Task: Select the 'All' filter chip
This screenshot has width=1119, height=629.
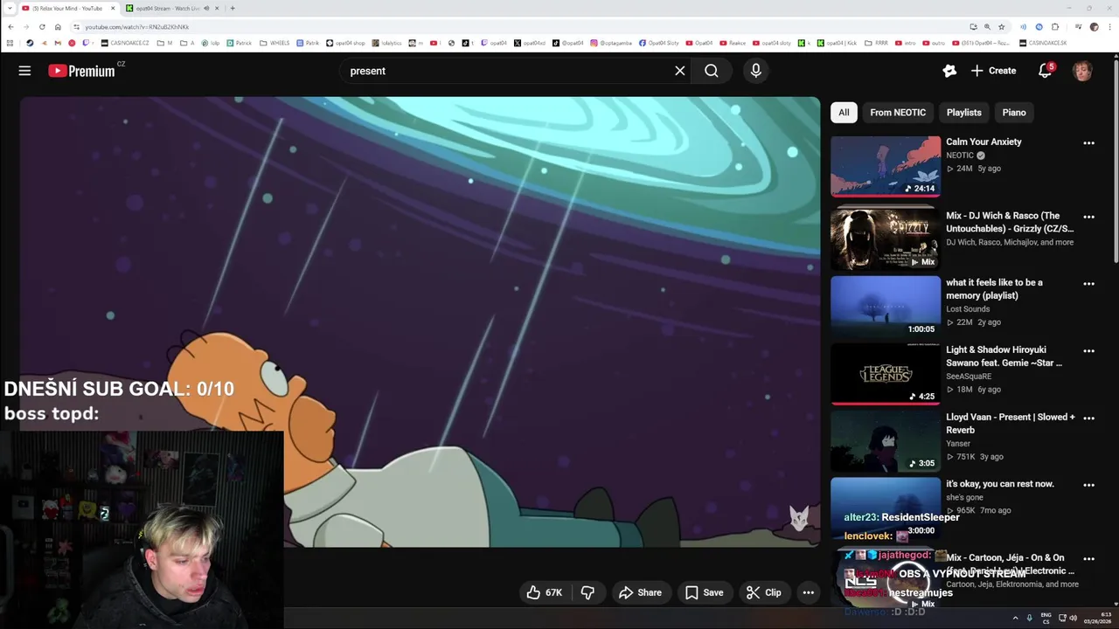Action: pos(844,112)
